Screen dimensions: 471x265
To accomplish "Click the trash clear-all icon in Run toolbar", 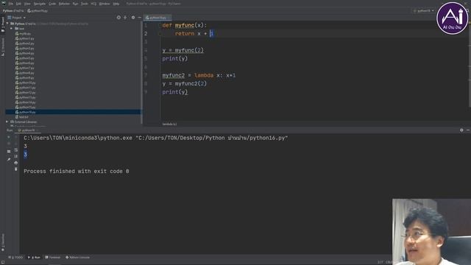I will pos(16,169).
